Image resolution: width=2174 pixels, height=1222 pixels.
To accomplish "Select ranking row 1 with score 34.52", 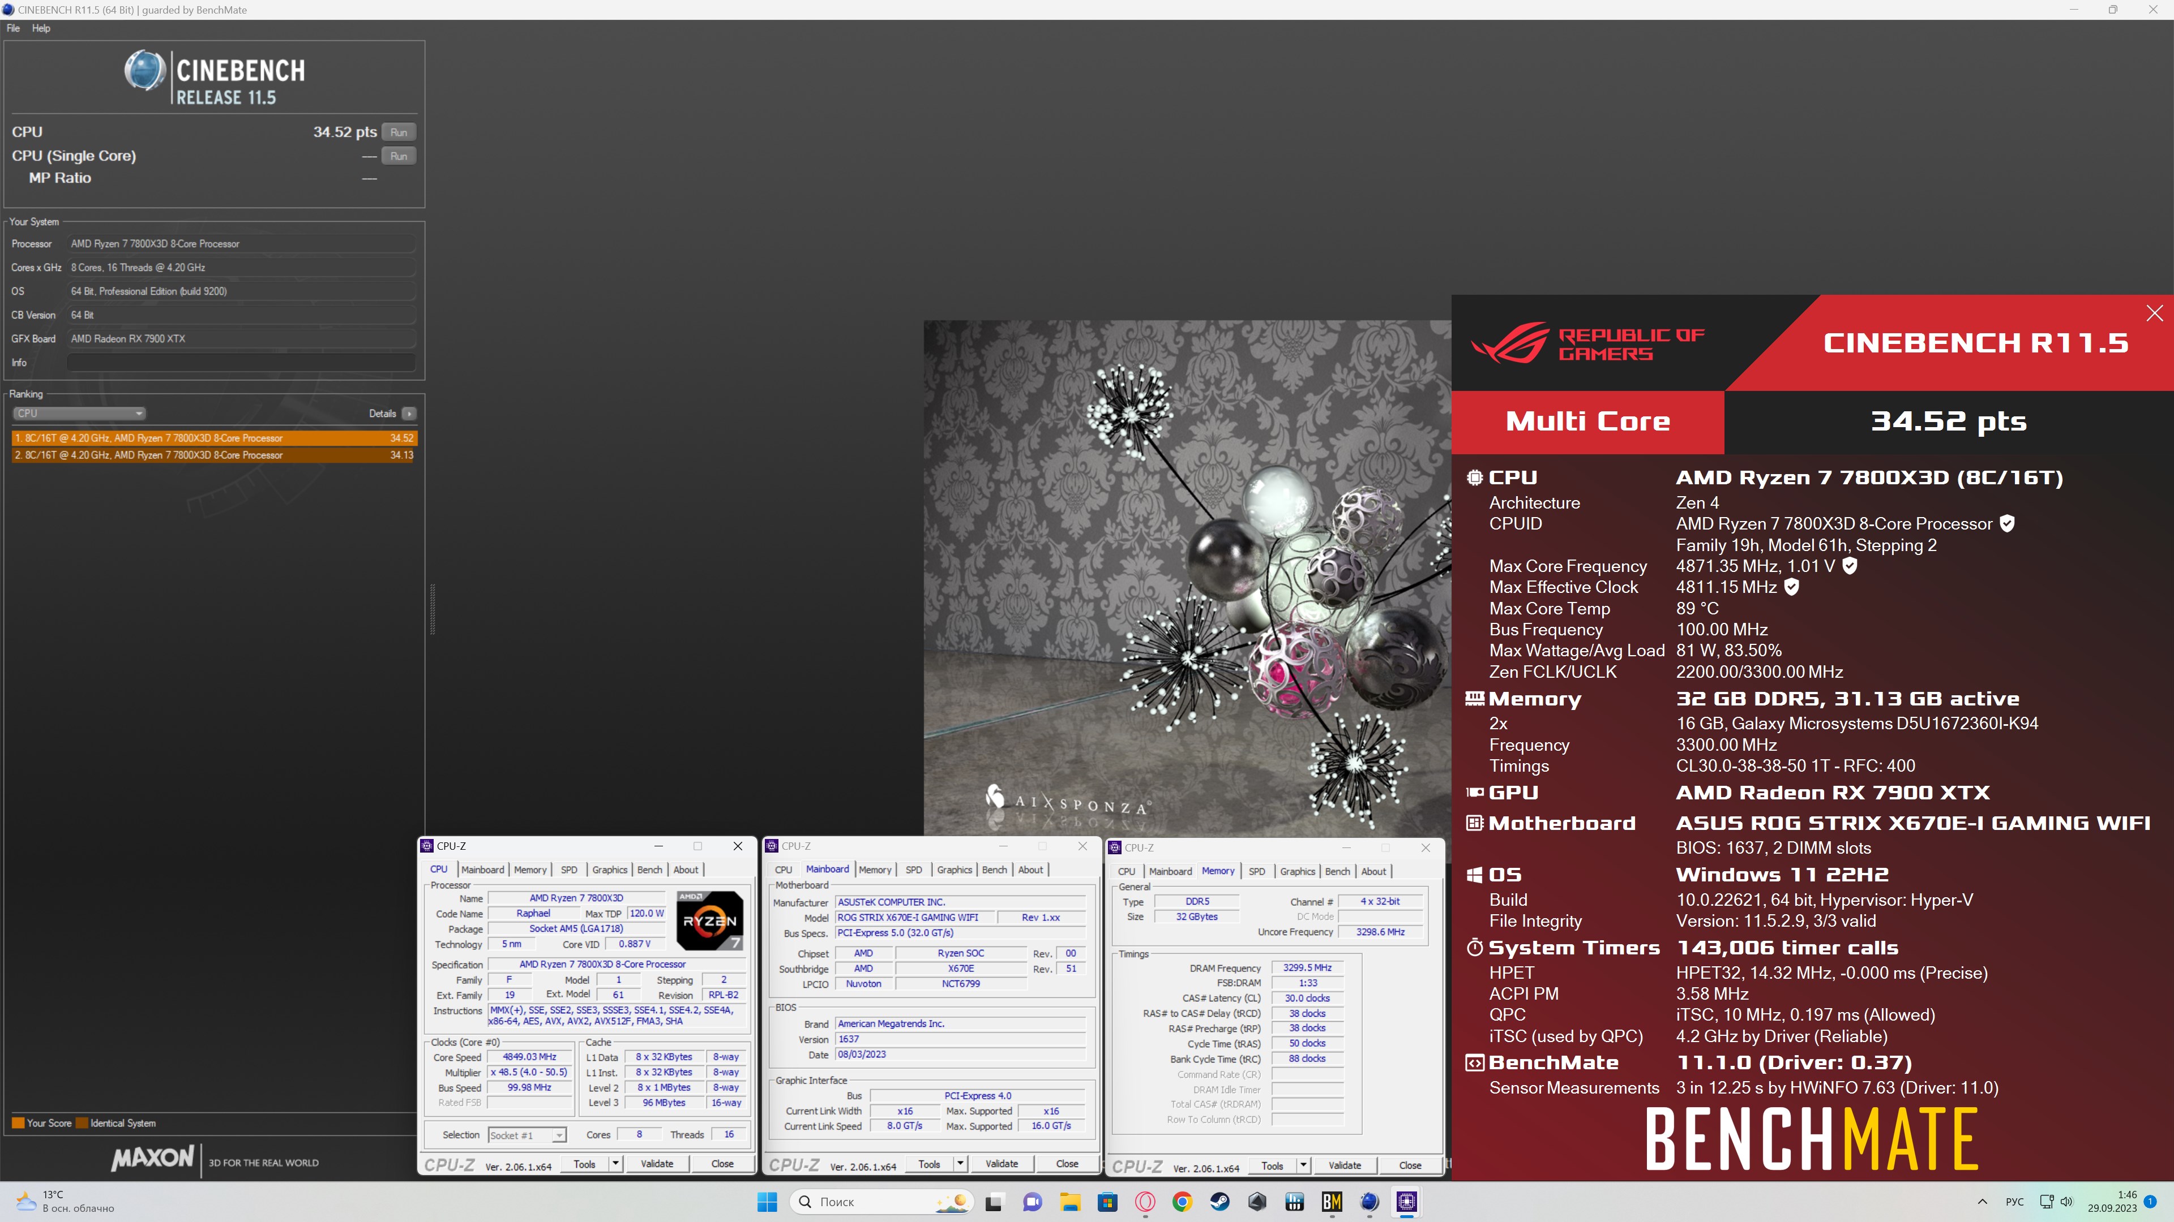I will click(x=215, y=438).
